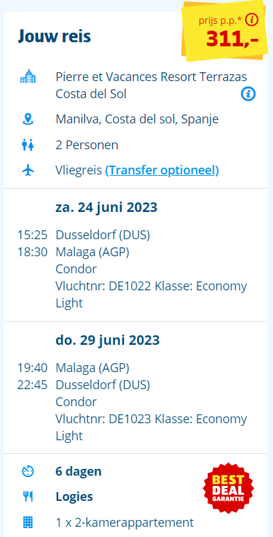Click the yellow 311,- price tag
Screen dimensions: 273x537
[225, 31]
